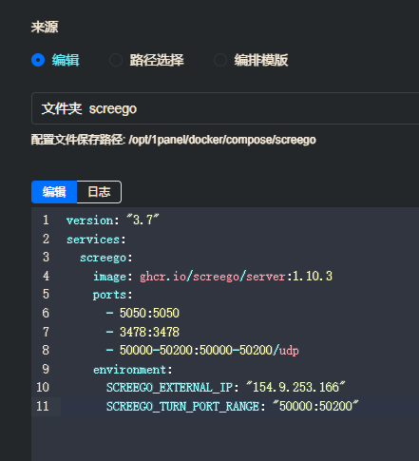Click the image ghcr.io/screego/server line
Viewport: 419px width, 461px height.
[x=213, y=277]
